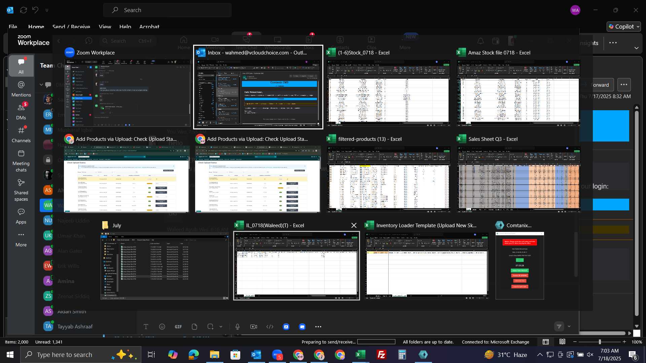Open the WA account avatar in Outlook
646x363 pixels.
tap(575, 10)
